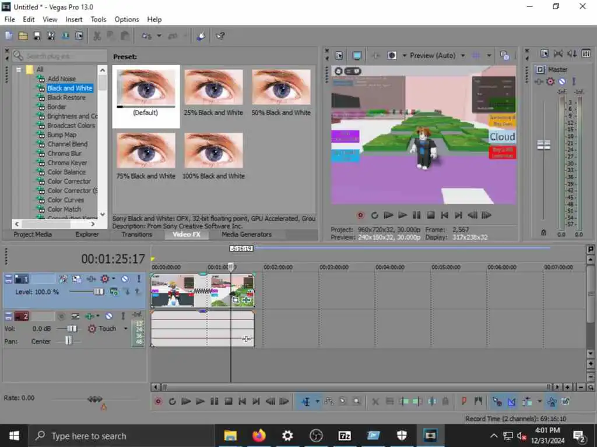Select the Zoom Edit magnifier tool
Image resolution: width=597 pixels, height=447 pixels.
tap(357, 402)
